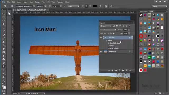
Task: Select the Path Selection tool
Action: click(x=3, y=70)
